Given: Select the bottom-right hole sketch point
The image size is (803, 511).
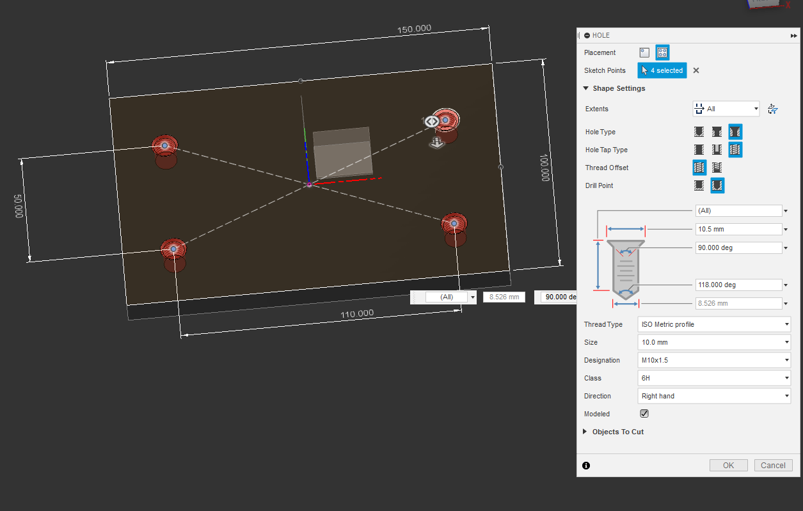Looking at the screenshot, I should [x=454, y=223].
